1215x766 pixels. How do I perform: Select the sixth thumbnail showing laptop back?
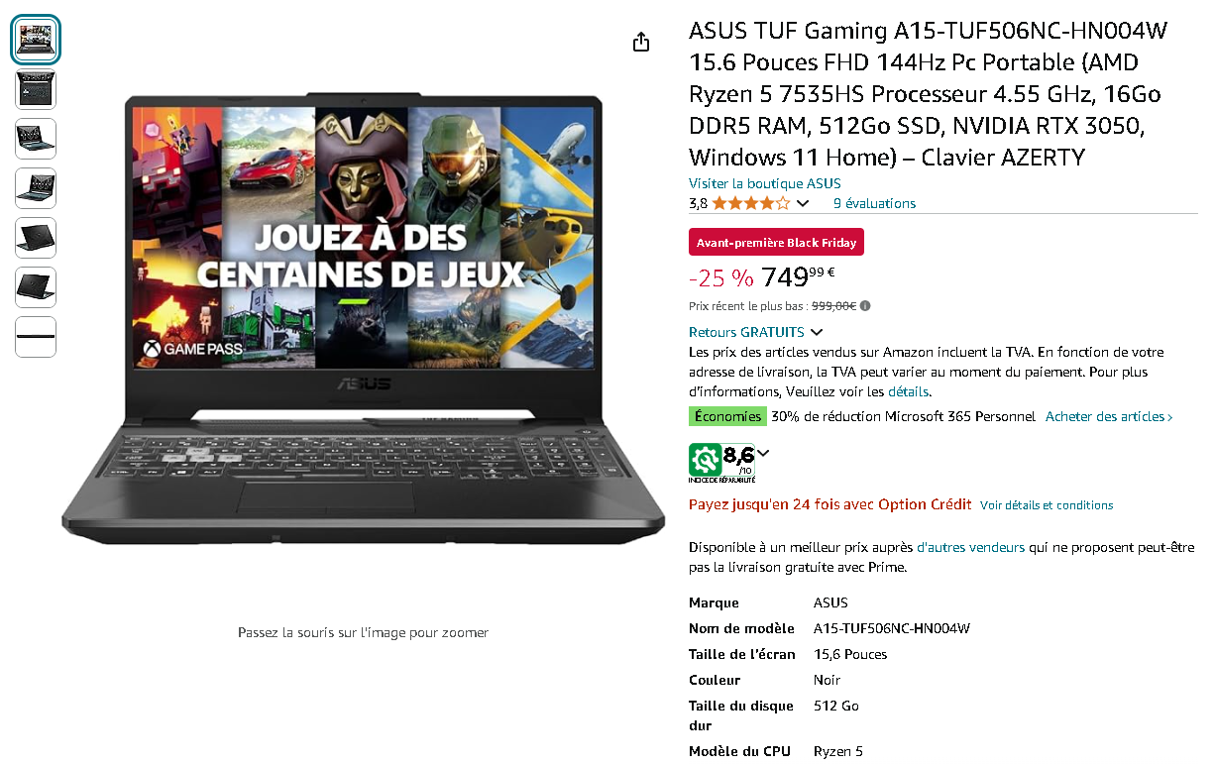tap(36, 287)
